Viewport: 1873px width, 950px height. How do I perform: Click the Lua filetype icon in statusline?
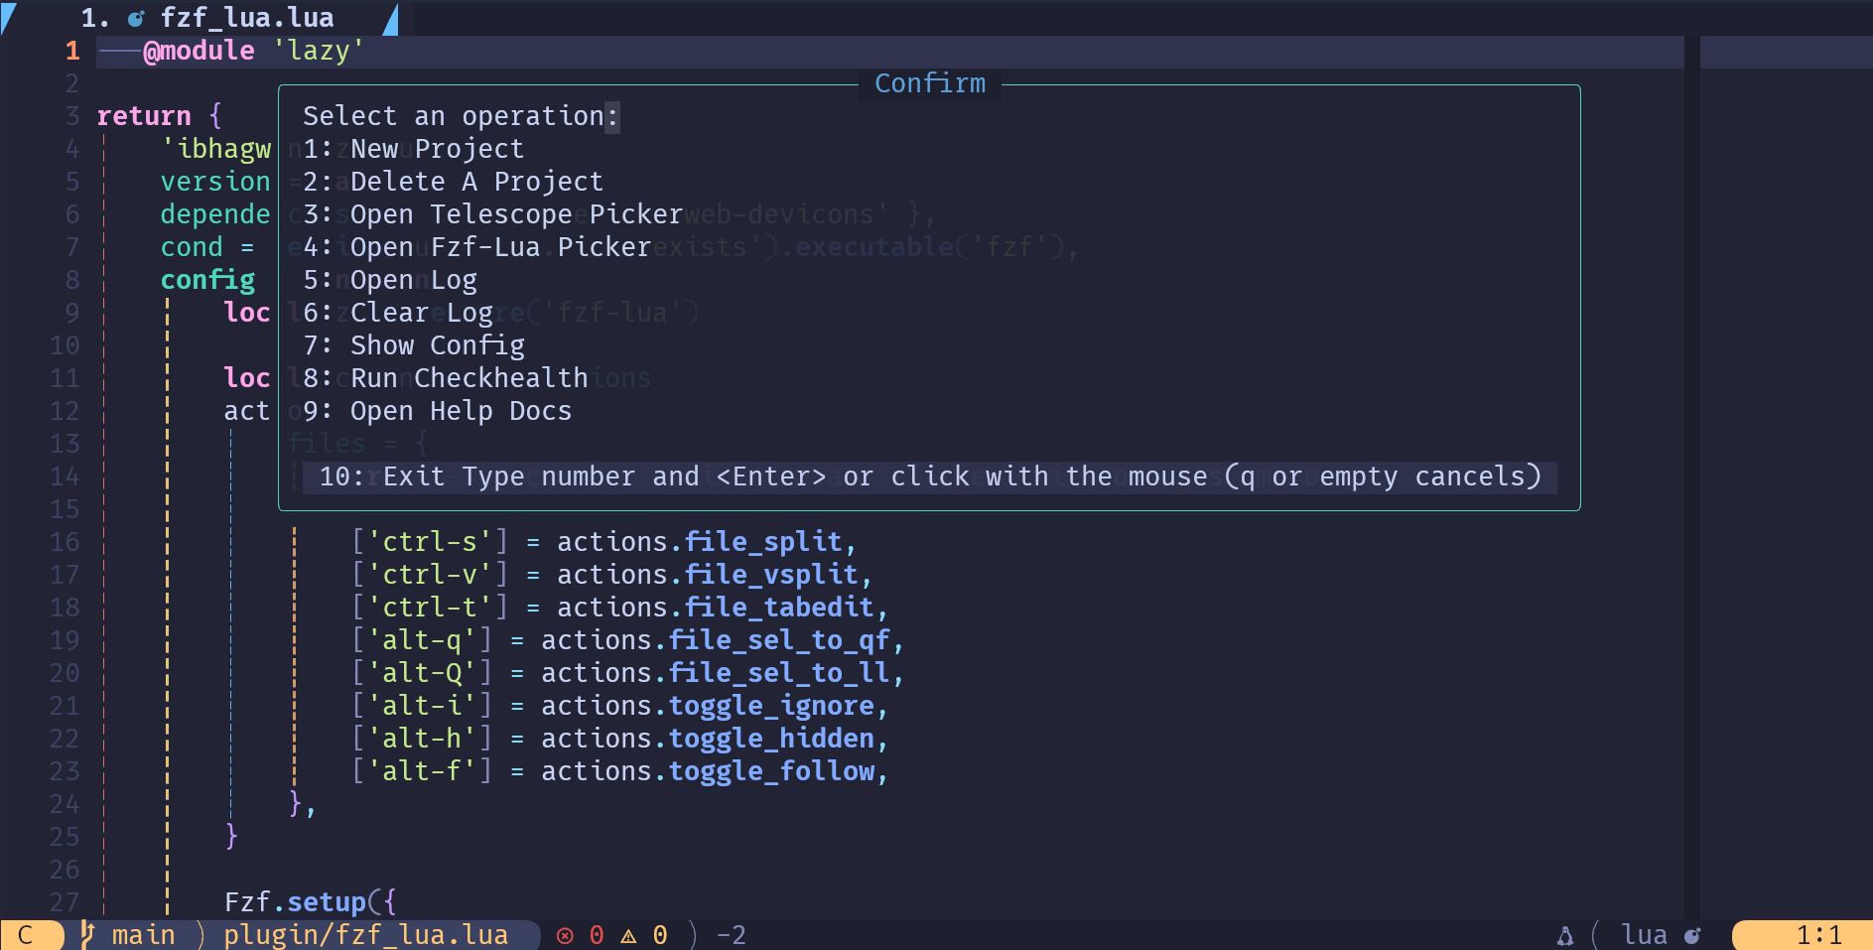[1692, 935]
